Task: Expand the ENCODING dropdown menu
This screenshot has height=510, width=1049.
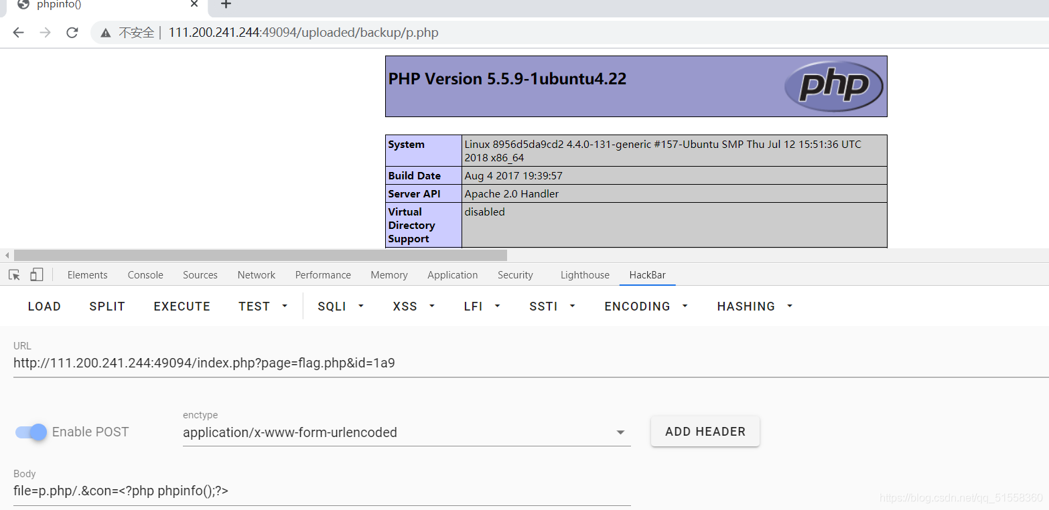Action: [x=646, y=306]
